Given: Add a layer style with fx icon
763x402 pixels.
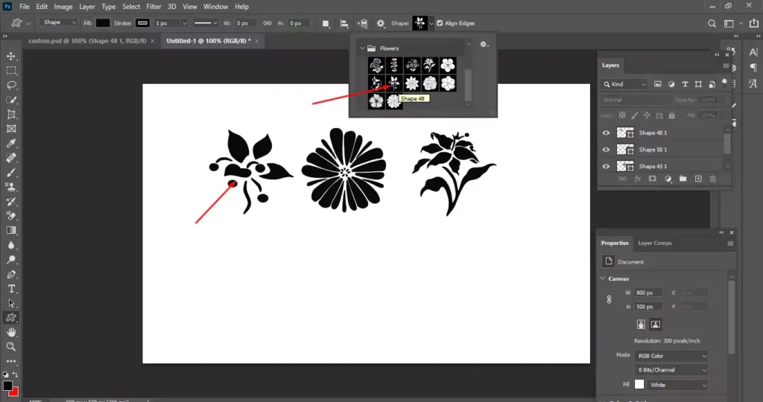Looking at the screenshot, I should (x=638, y=179).
